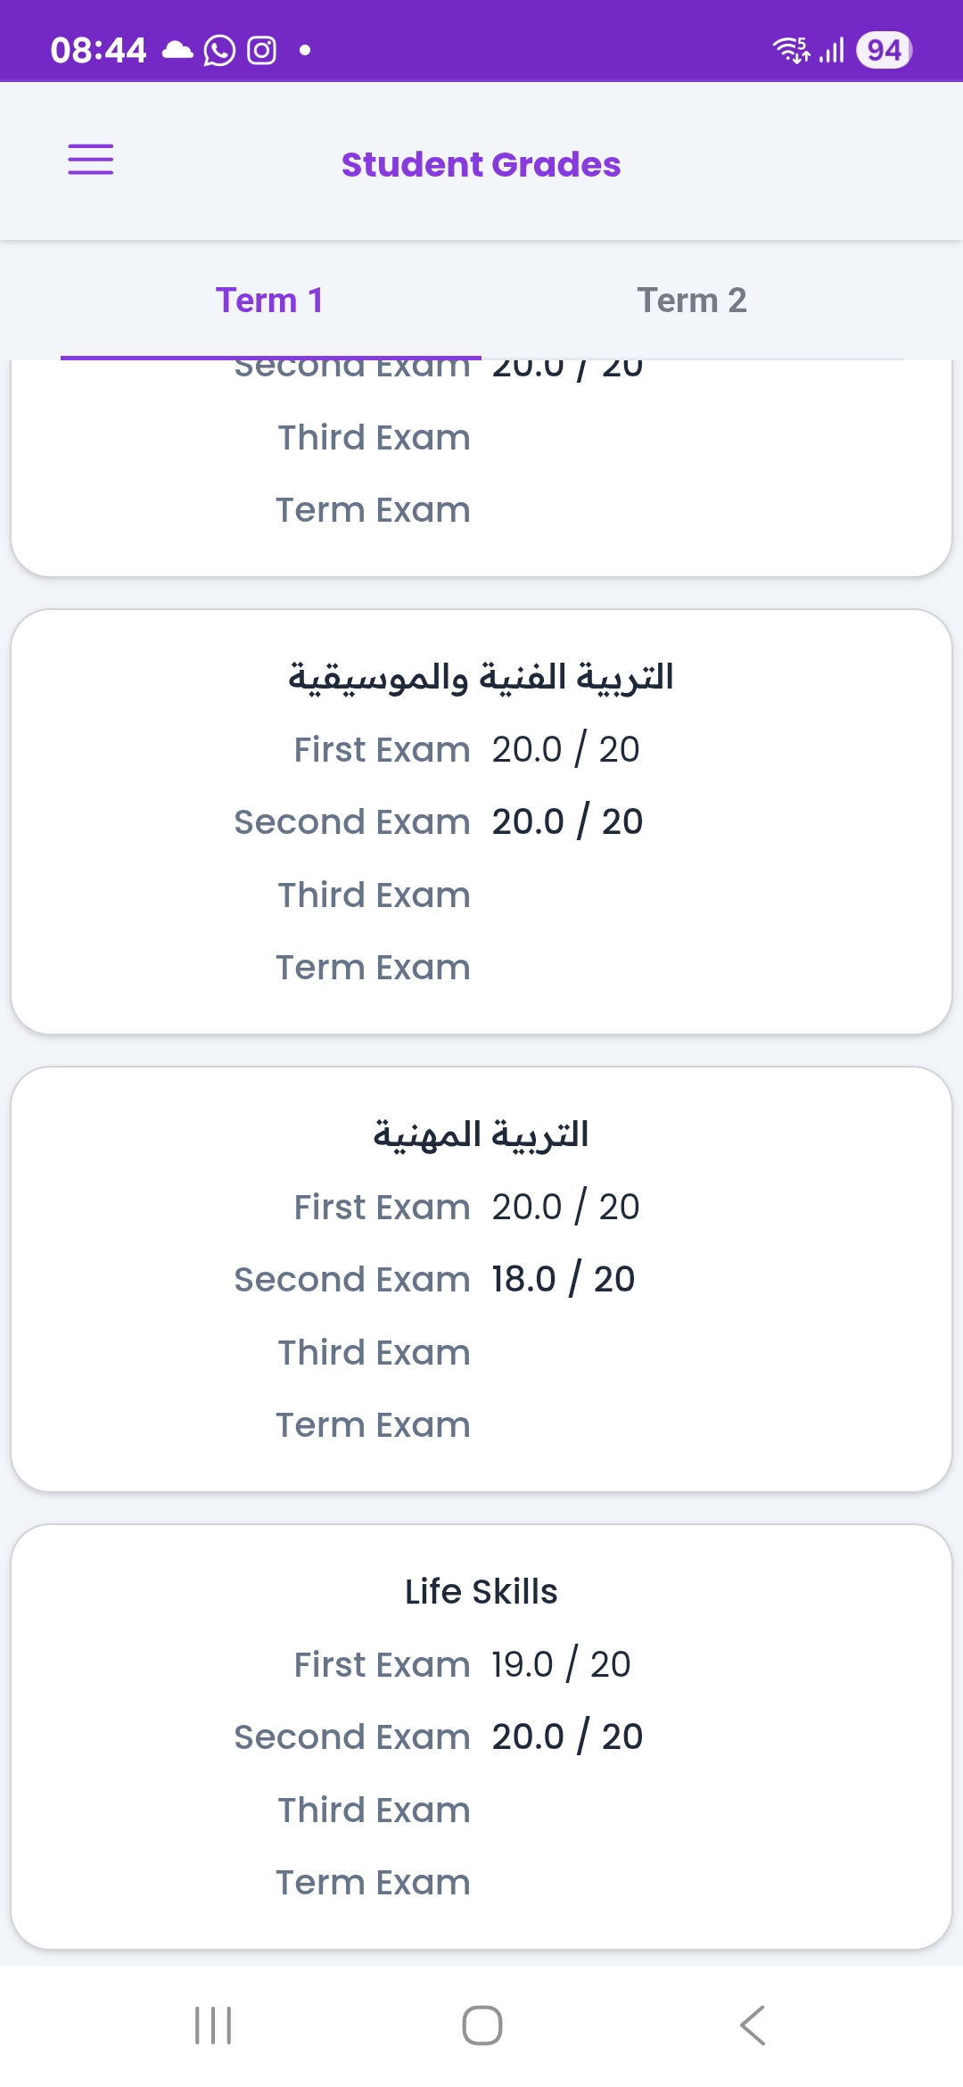Tap Third Exam row under التربية المهنية

(x=374, y=1353)
